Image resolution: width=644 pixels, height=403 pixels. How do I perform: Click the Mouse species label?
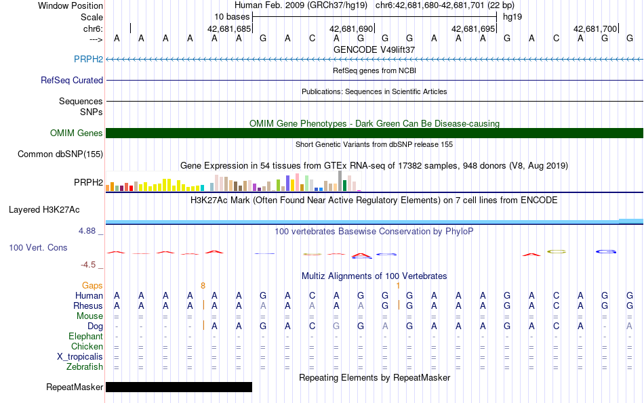pos(89,316)
